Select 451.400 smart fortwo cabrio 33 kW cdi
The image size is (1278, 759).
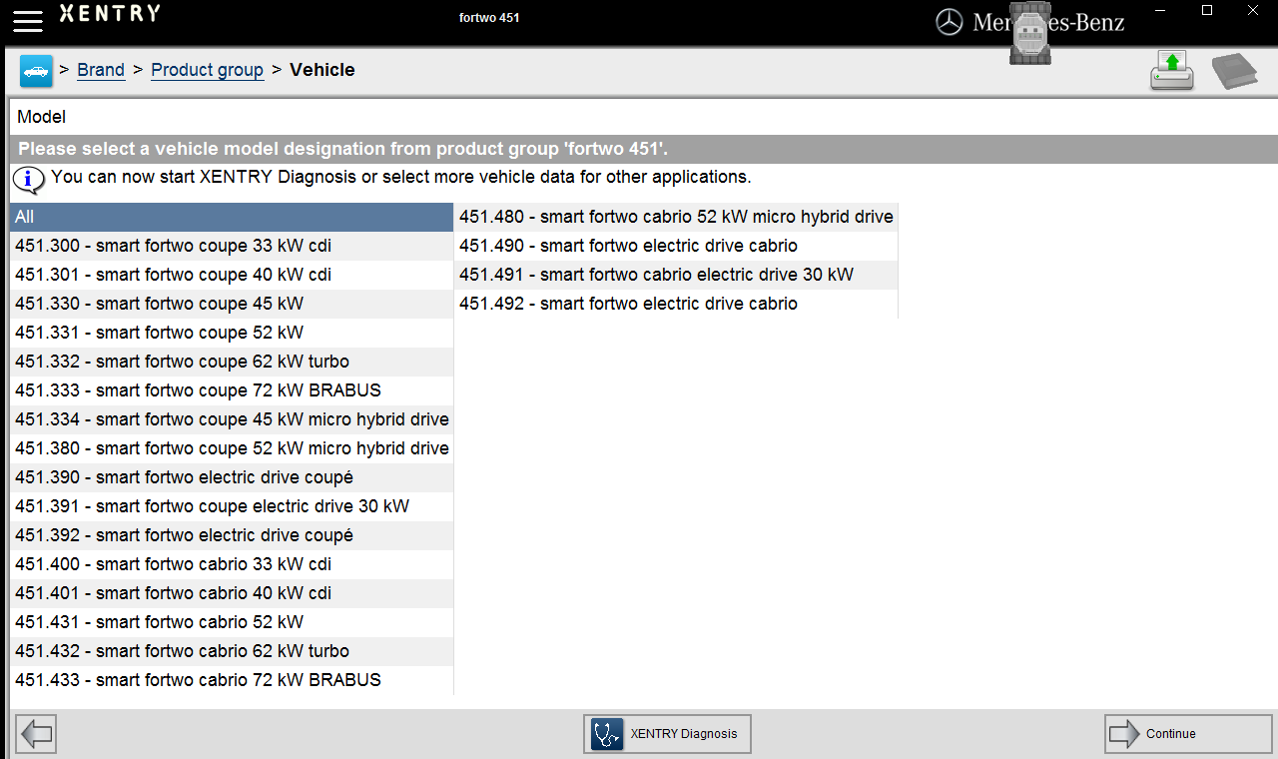pyautogui.click(x=232, y=564)
